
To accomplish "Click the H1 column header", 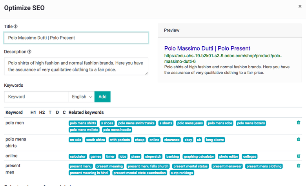I will [x=33, y=112].
